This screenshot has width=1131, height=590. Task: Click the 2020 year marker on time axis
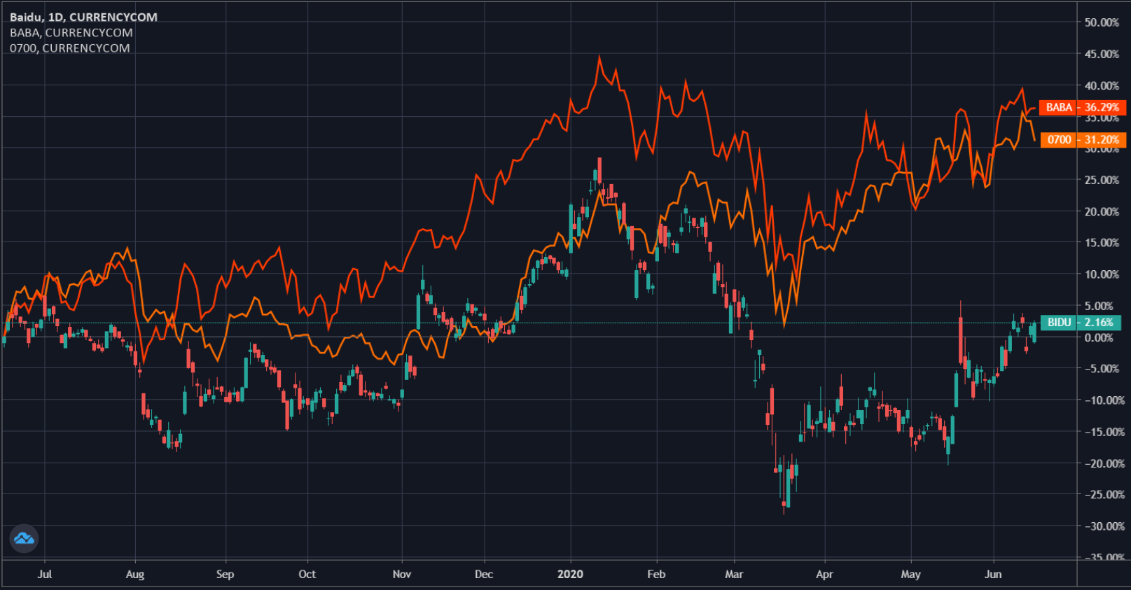[x=570, y=574]
